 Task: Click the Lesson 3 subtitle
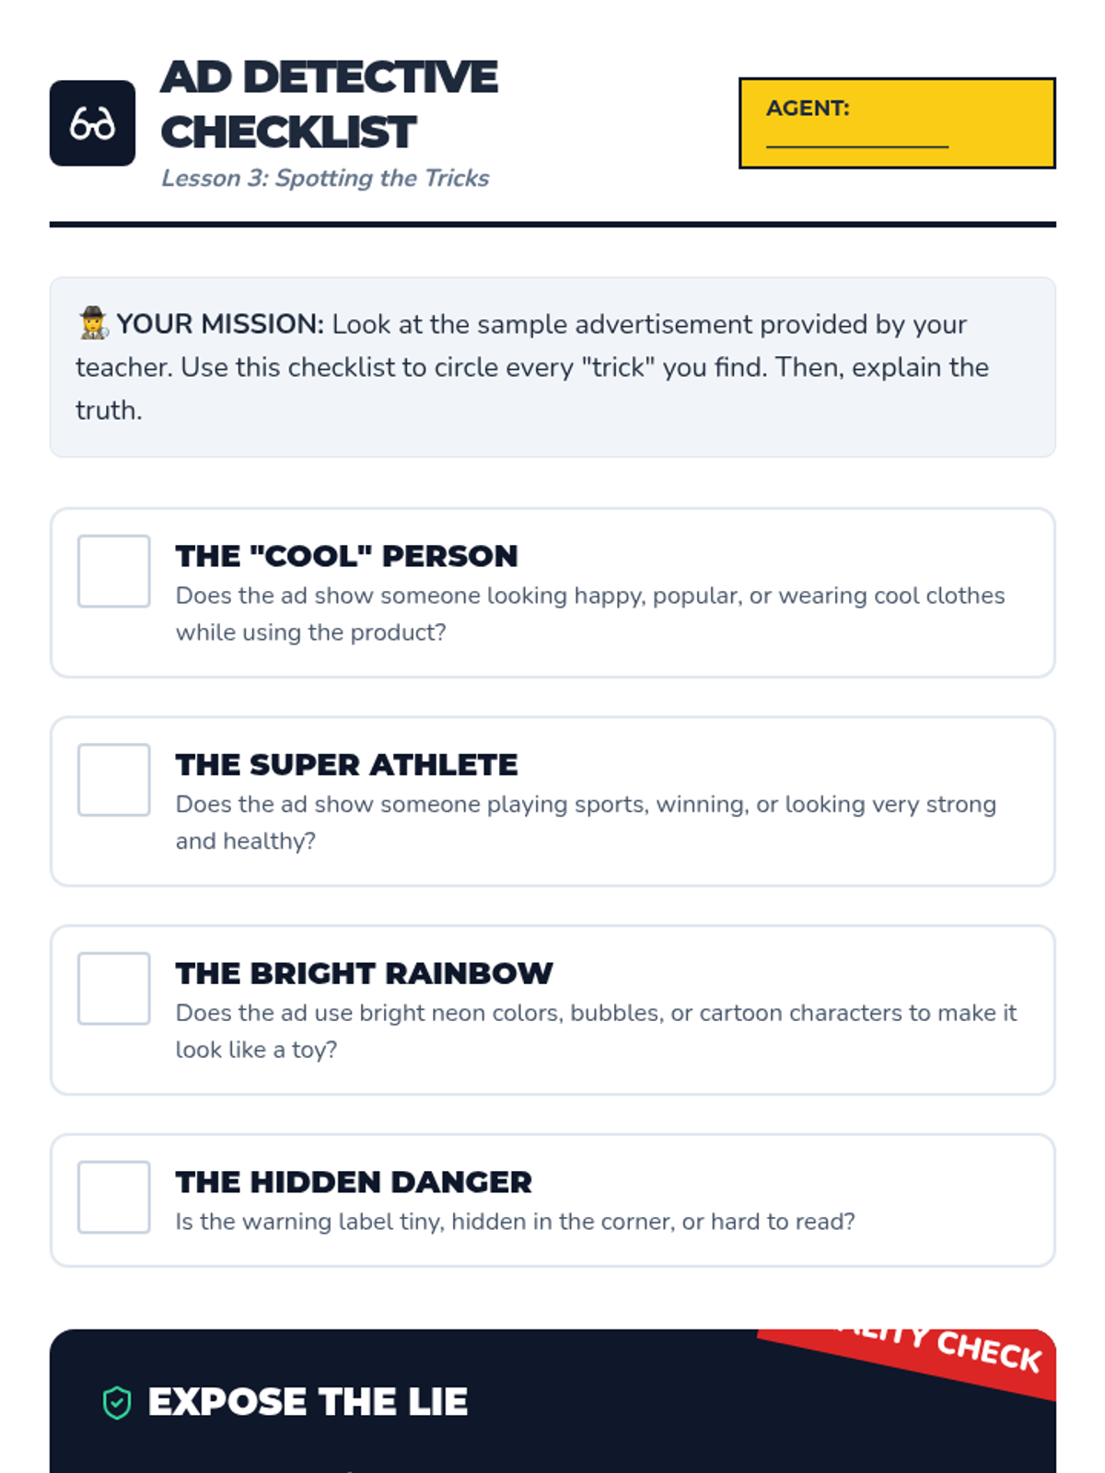(325, 179)
